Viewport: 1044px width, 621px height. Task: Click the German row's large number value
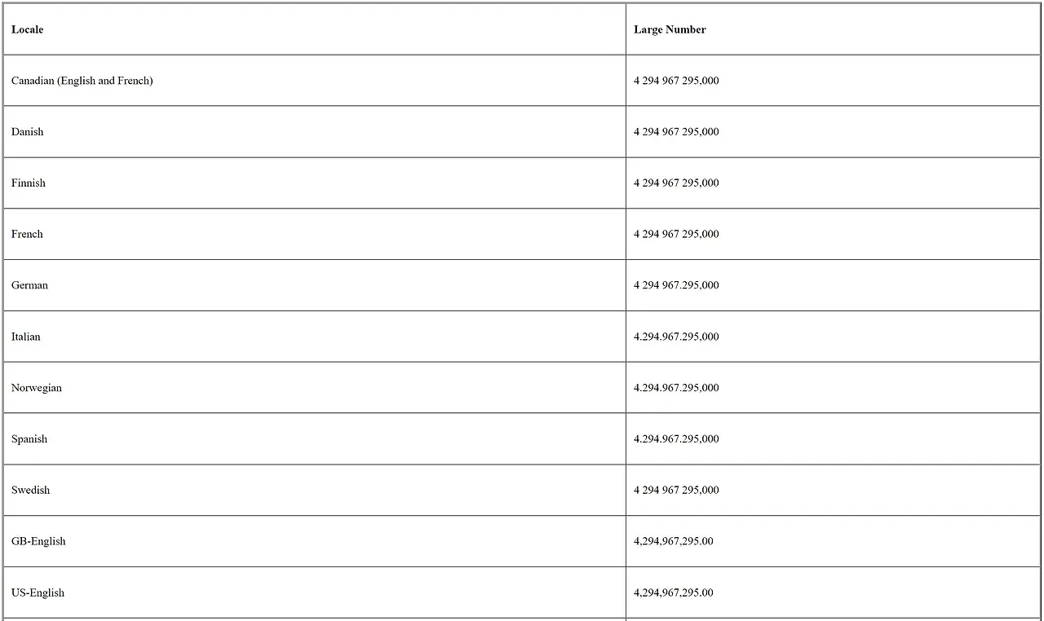point(676,285)
